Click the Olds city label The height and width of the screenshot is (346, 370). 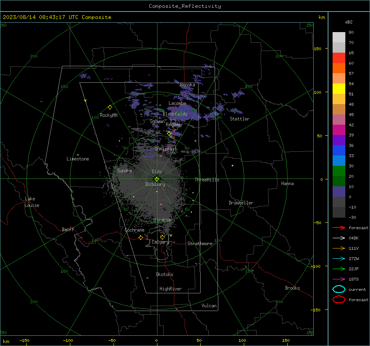pyautogui.click(x=157, y=172)
